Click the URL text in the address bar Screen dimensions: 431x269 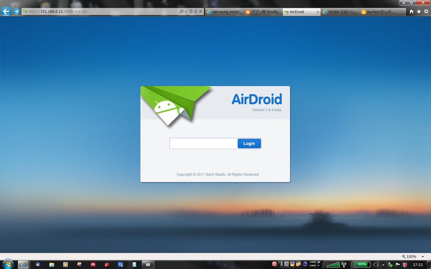pos(58,11)
